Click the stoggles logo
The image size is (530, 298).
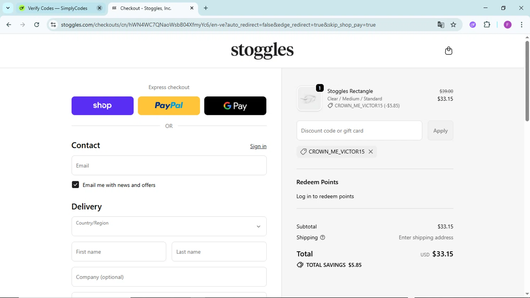tap(262, 51)
